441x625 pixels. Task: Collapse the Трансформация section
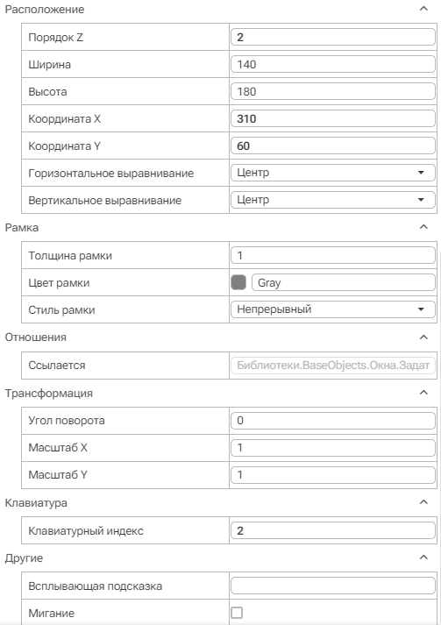423,393
